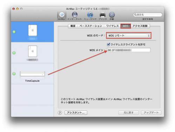175x132 pixels.
Task: Click the help question mark button
Action: pyautogui.click(x=60, y=113)
